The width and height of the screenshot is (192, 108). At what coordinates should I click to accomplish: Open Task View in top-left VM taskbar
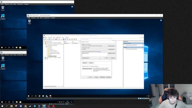pos(9,47)
